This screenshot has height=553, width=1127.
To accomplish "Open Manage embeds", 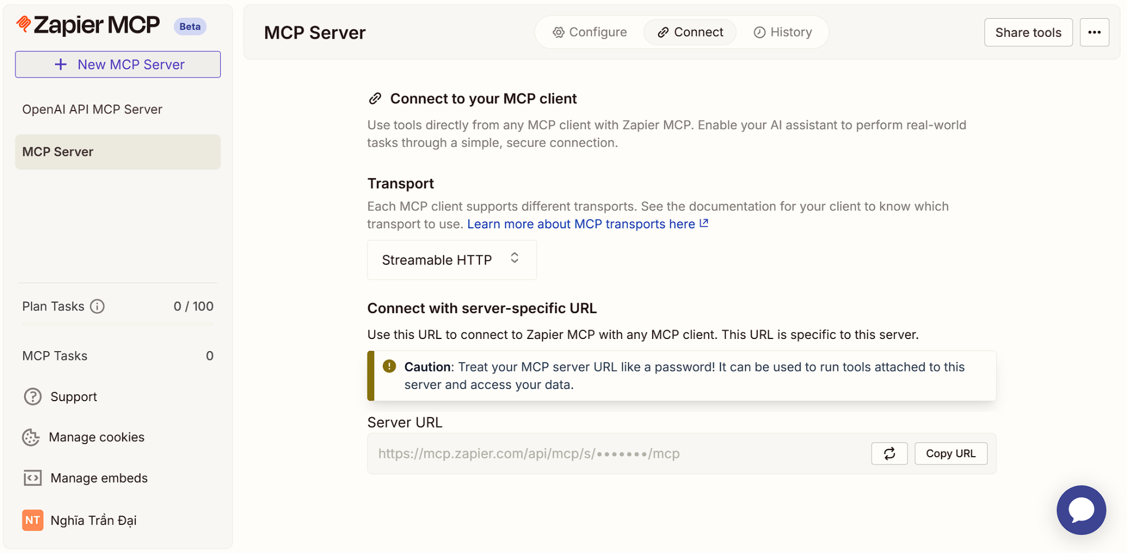I will coord(99,478).
